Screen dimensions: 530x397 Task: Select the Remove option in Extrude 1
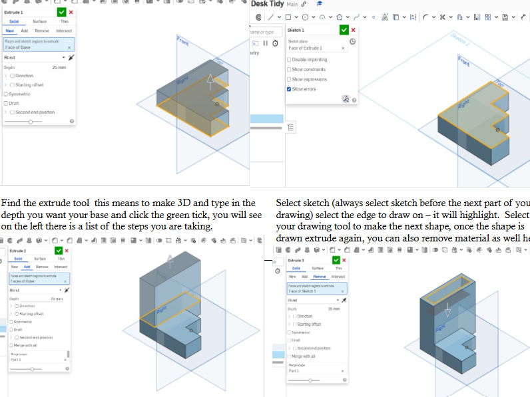point(42,31)
